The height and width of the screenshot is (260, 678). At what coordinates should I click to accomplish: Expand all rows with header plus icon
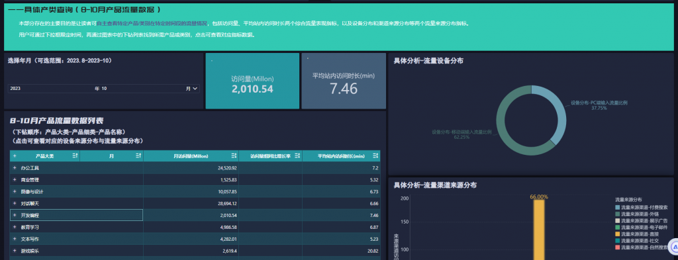point(15,155)
